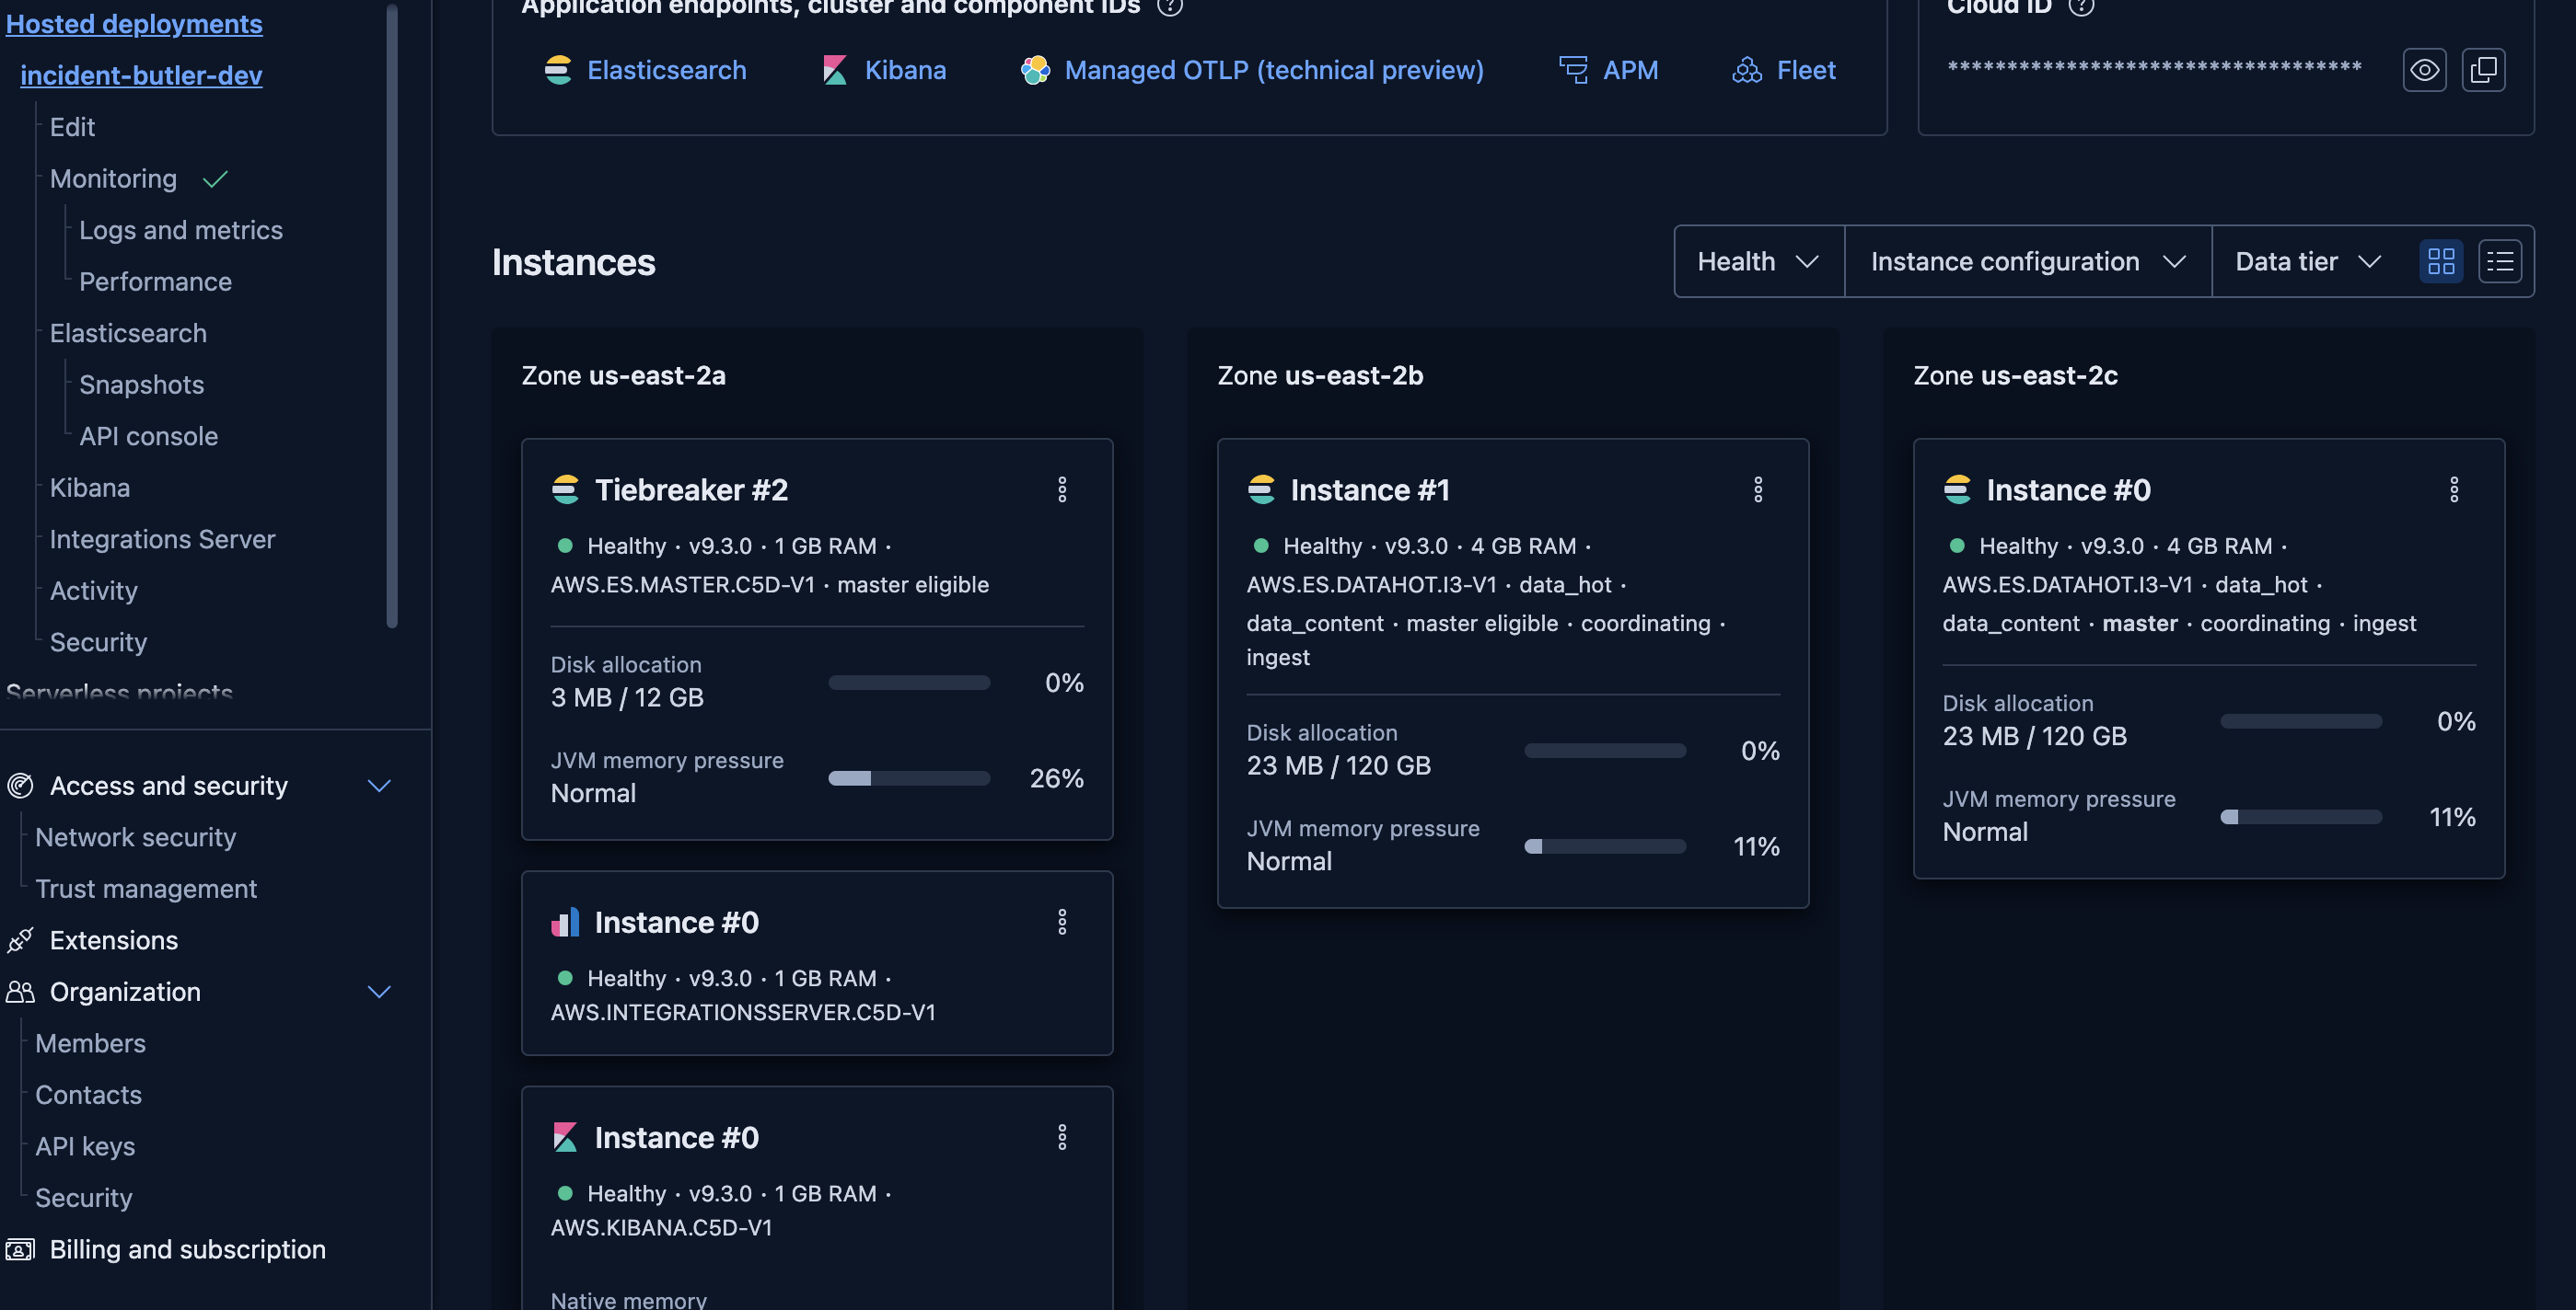Switch instances to grid view
Screen dimensions: 2576x1310
2441,262
